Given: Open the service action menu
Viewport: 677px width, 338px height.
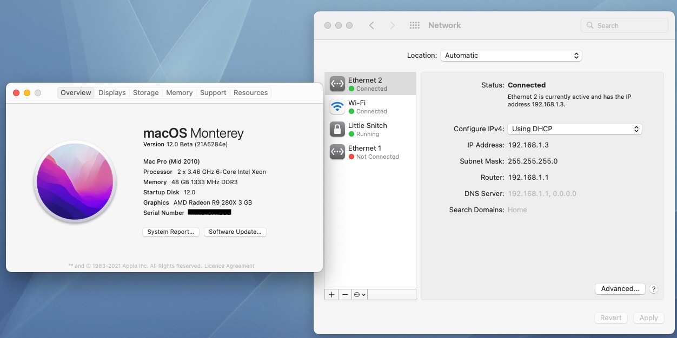Looking at the screenshot, I should [360, 294].
